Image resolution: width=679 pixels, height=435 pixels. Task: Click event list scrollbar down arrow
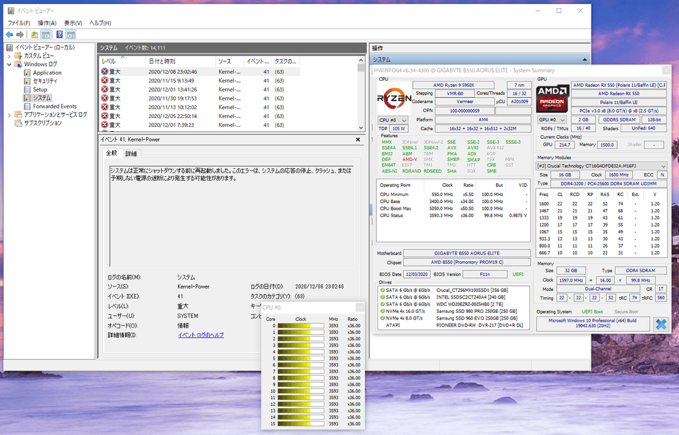point(361,128)
